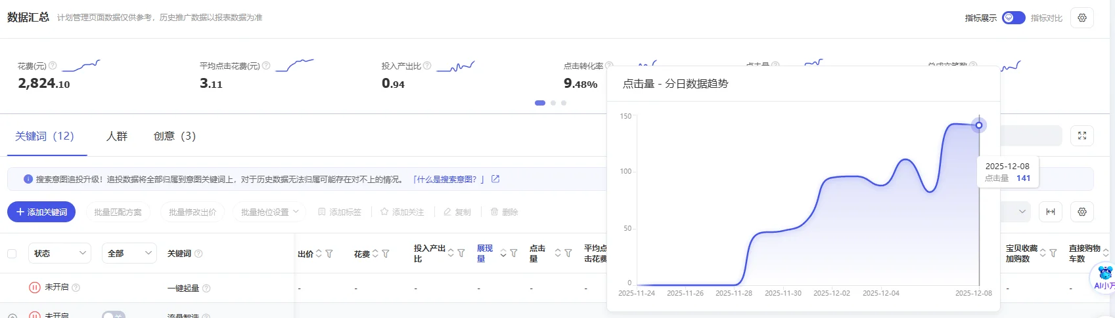Image resolution: width=1115 pixels, height=318 pixels.
Task: Filter the 花费 column
Action: 386,254
